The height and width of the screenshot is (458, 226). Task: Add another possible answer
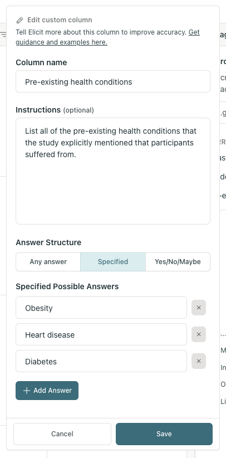47,391
